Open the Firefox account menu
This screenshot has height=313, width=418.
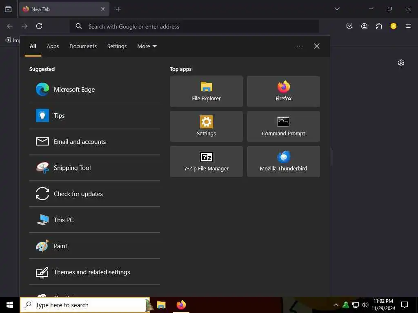tap(364, 26)
